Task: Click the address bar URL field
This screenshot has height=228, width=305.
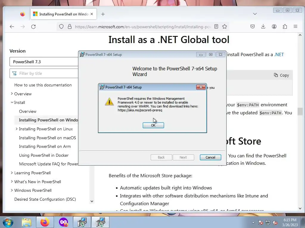Action: click(143, 26)
